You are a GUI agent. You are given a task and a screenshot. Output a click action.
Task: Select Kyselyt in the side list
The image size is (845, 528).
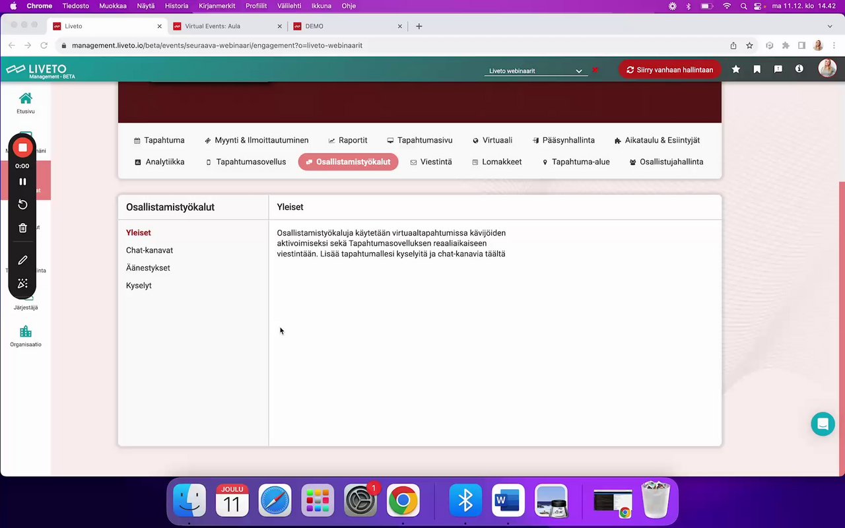[x=139, y=286]
